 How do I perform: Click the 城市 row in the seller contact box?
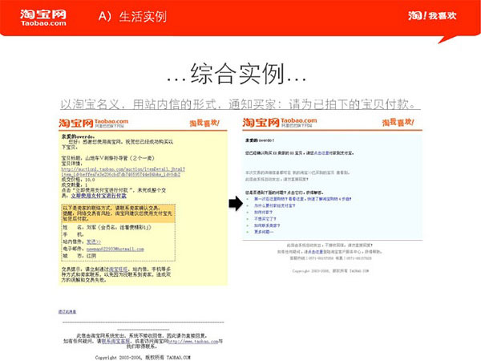pos(79,256)
